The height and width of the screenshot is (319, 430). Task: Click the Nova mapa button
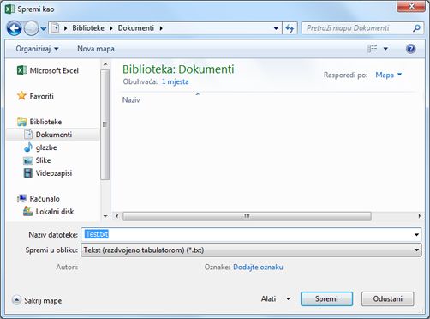pyautogui.click(x=96, y=49)
